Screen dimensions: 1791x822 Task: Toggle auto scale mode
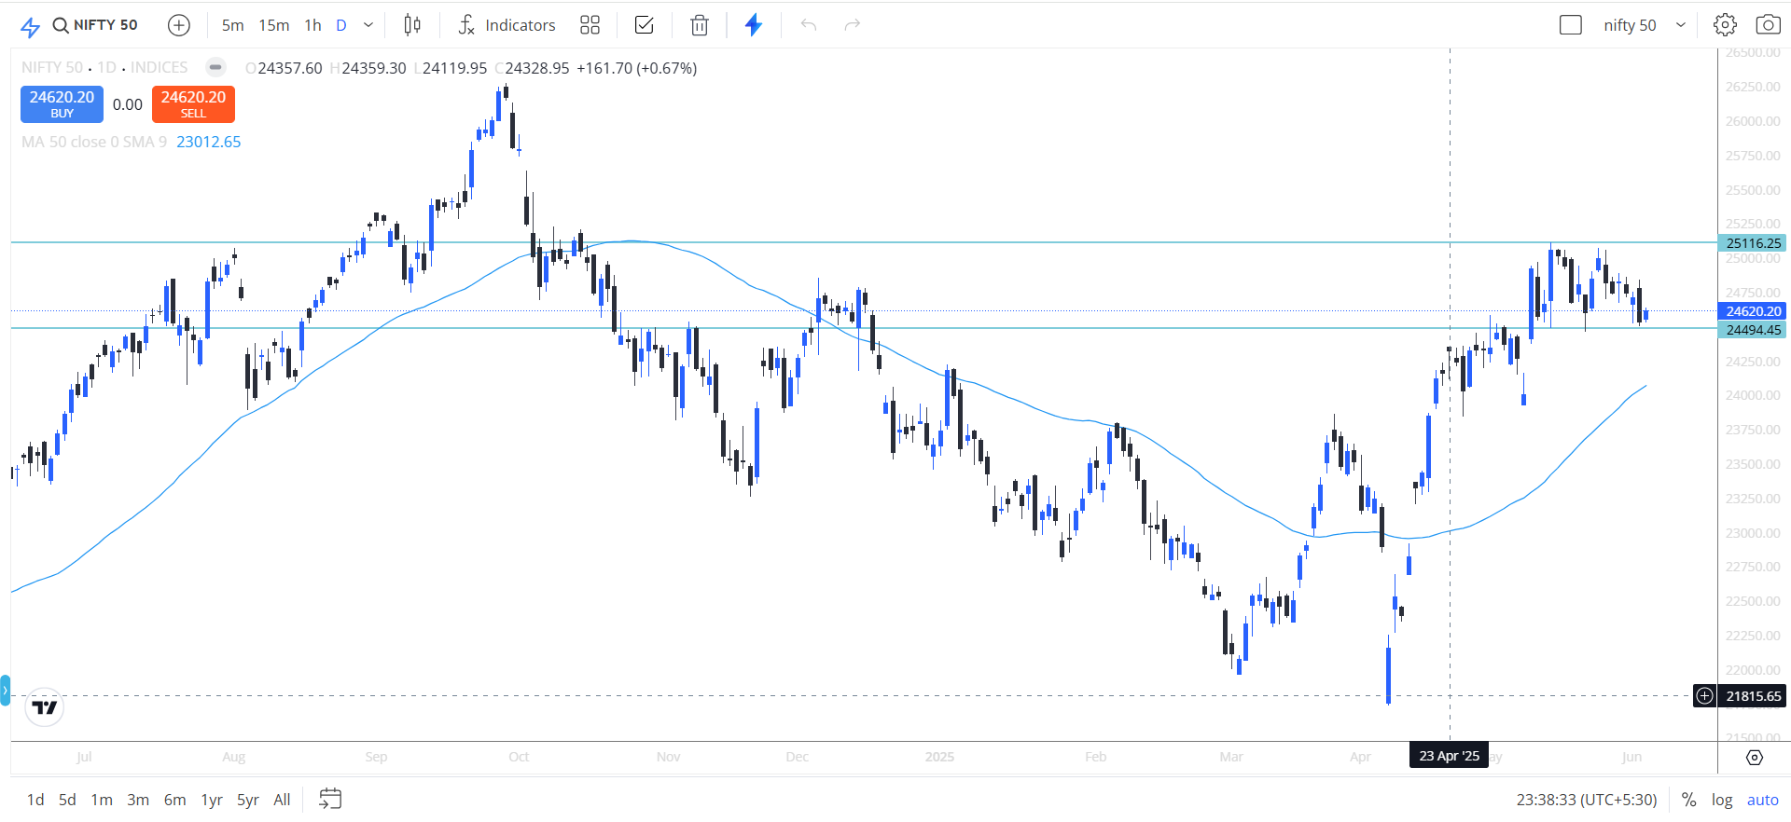[x=1763, y=800]
